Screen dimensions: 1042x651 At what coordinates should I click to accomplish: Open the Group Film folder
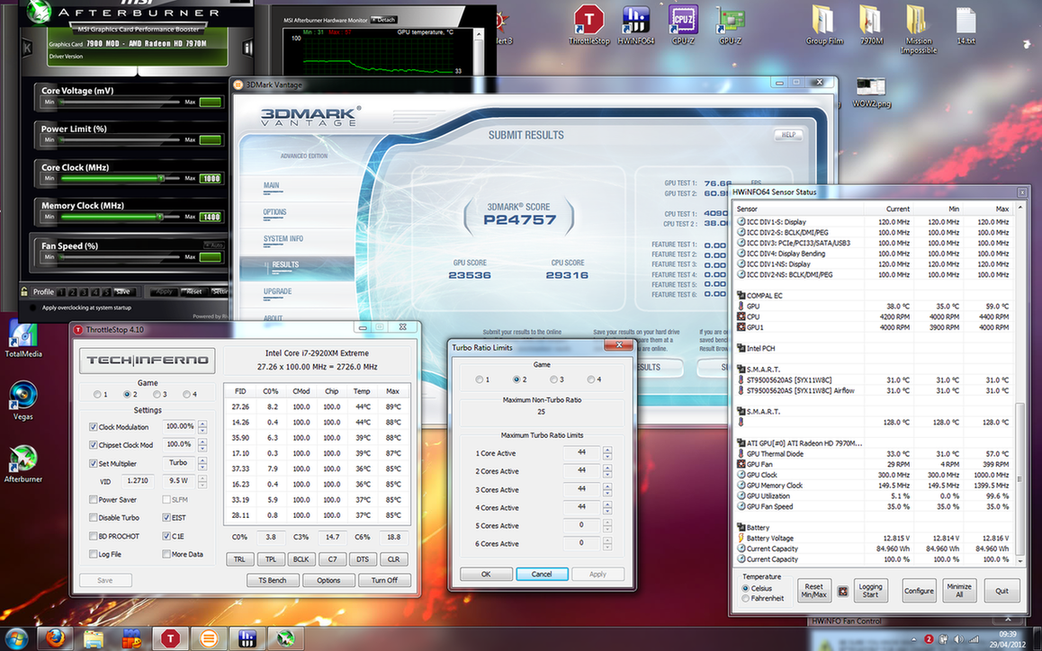click(x=824, y=25)
